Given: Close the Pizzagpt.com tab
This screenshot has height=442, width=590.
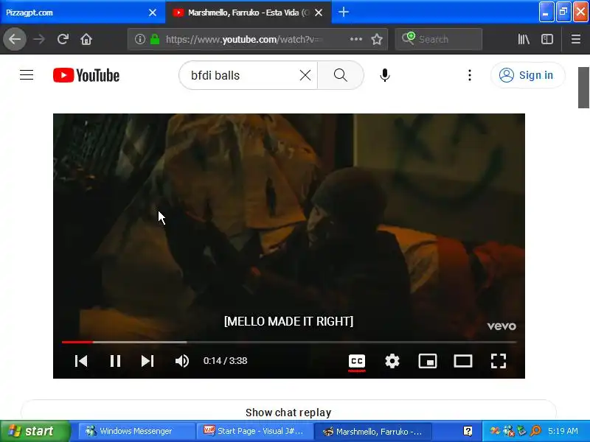Looking at the screenshot, I should point(153,13).
